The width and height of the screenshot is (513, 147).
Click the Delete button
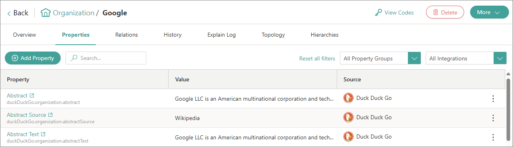pos(445,12)
